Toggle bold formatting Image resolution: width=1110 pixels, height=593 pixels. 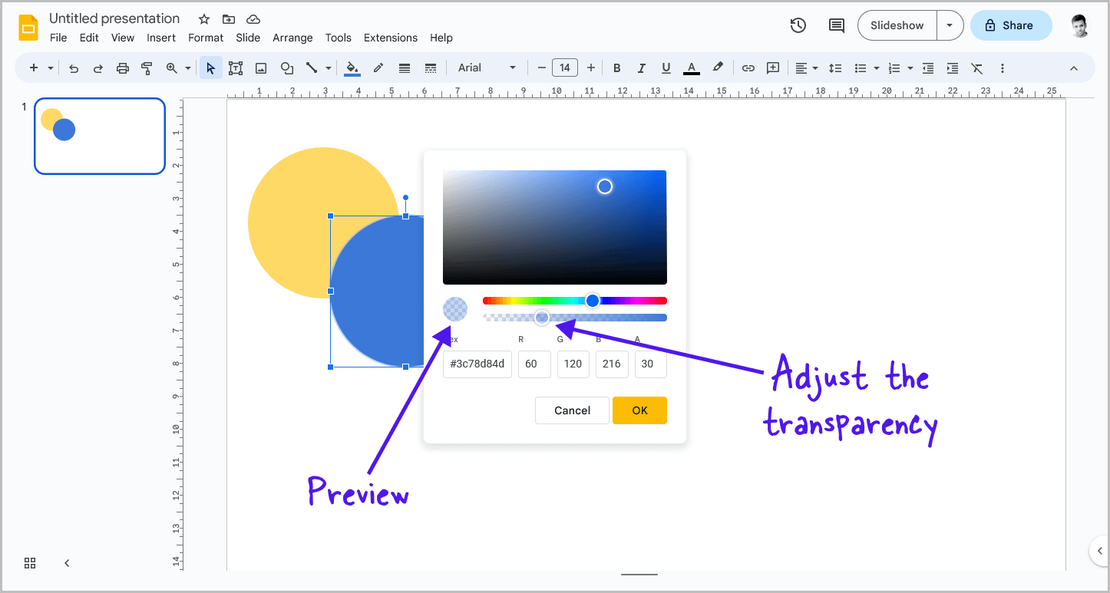pos(616,68)
